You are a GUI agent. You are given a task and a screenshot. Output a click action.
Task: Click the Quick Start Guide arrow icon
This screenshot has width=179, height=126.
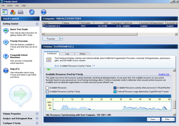(x=6, y=31)
